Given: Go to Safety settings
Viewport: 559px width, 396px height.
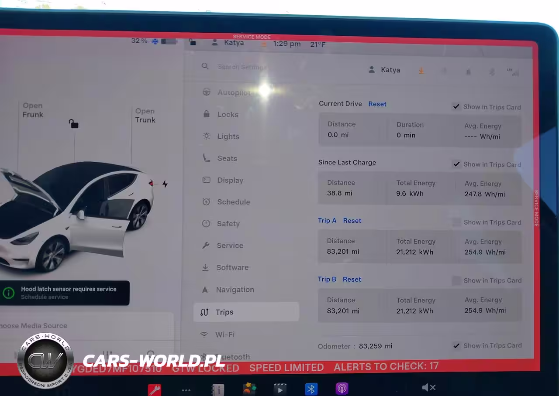Looking at the screenshot, I should 228,224.
